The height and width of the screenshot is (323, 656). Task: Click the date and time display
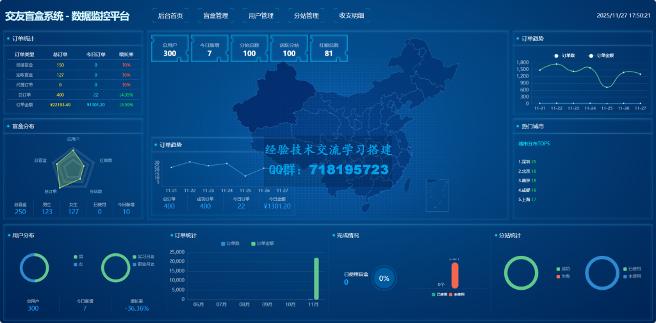(x=623, y=16)
